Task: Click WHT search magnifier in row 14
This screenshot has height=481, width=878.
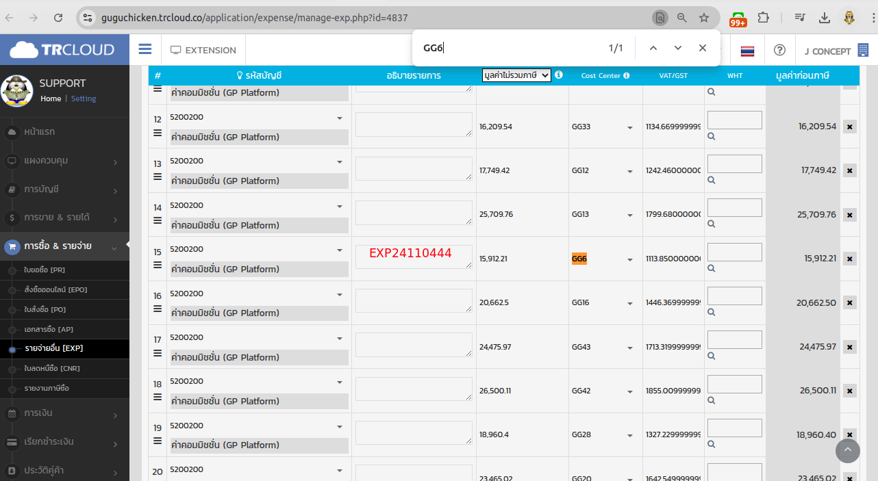Action: [712, 224]
